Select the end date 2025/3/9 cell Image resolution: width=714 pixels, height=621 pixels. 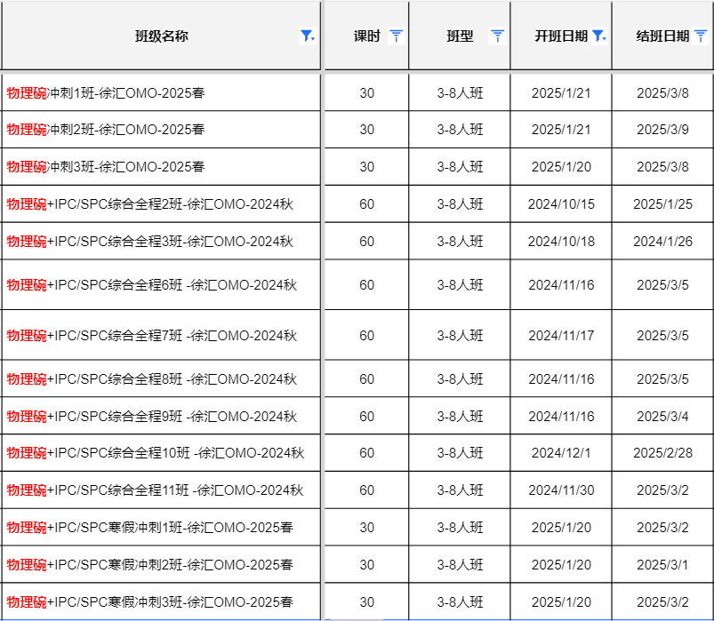662,130
